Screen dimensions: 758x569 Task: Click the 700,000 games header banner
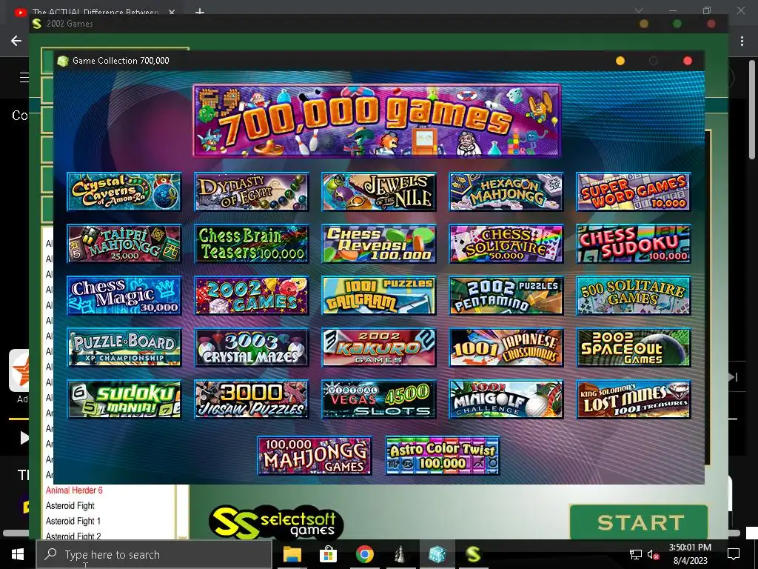(x=377, y=121)
